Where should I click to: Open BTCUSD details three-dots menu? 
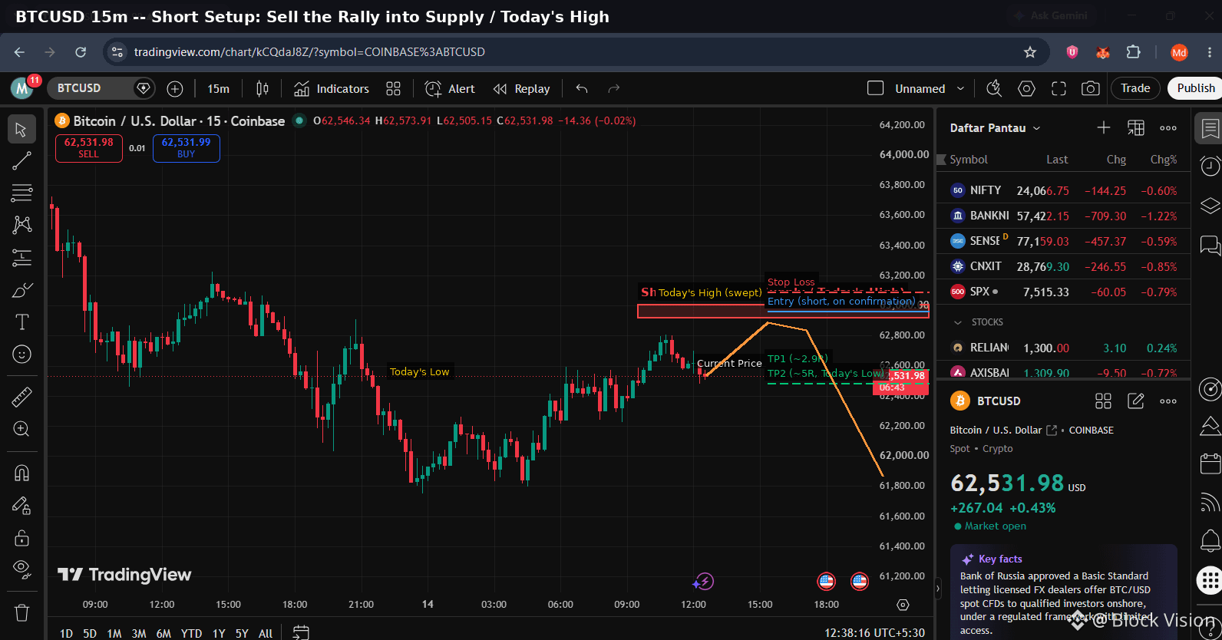[x=1168, y=401]
